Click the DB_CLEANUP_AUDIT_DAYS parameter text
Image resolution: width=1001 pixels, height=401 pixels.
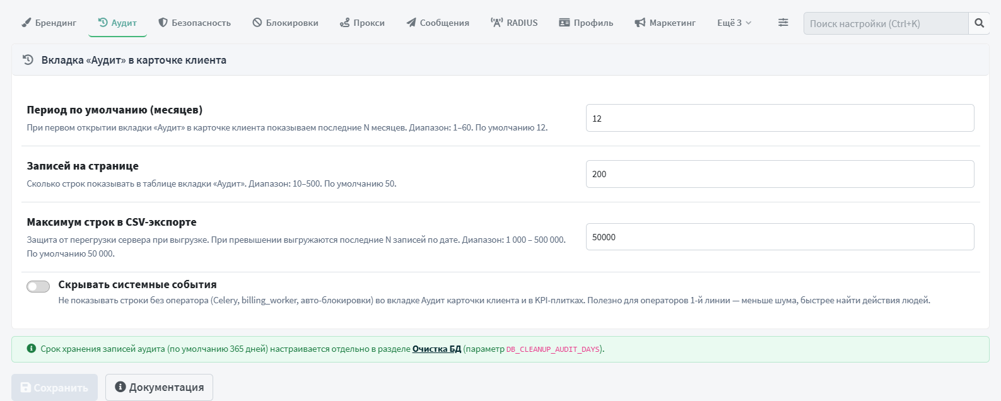(553, 349)
